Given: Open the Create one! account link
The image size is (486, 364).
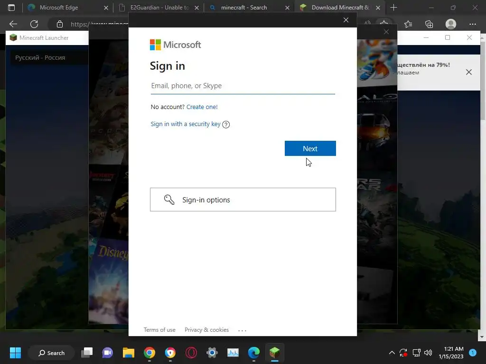Looking at the screenshot, I should pos(202,107).
